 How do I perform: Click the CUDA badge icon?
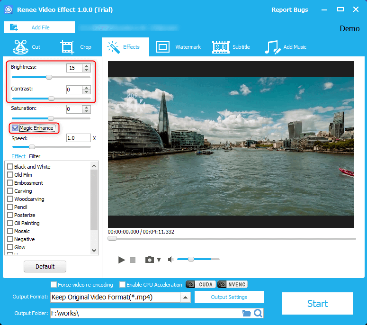point(200,285)
